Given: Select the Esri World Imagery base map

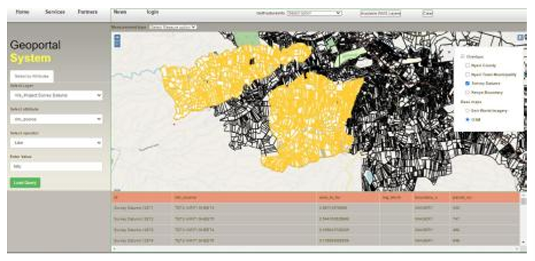Looking at the screenshot, I should click(x=467, y=111).
